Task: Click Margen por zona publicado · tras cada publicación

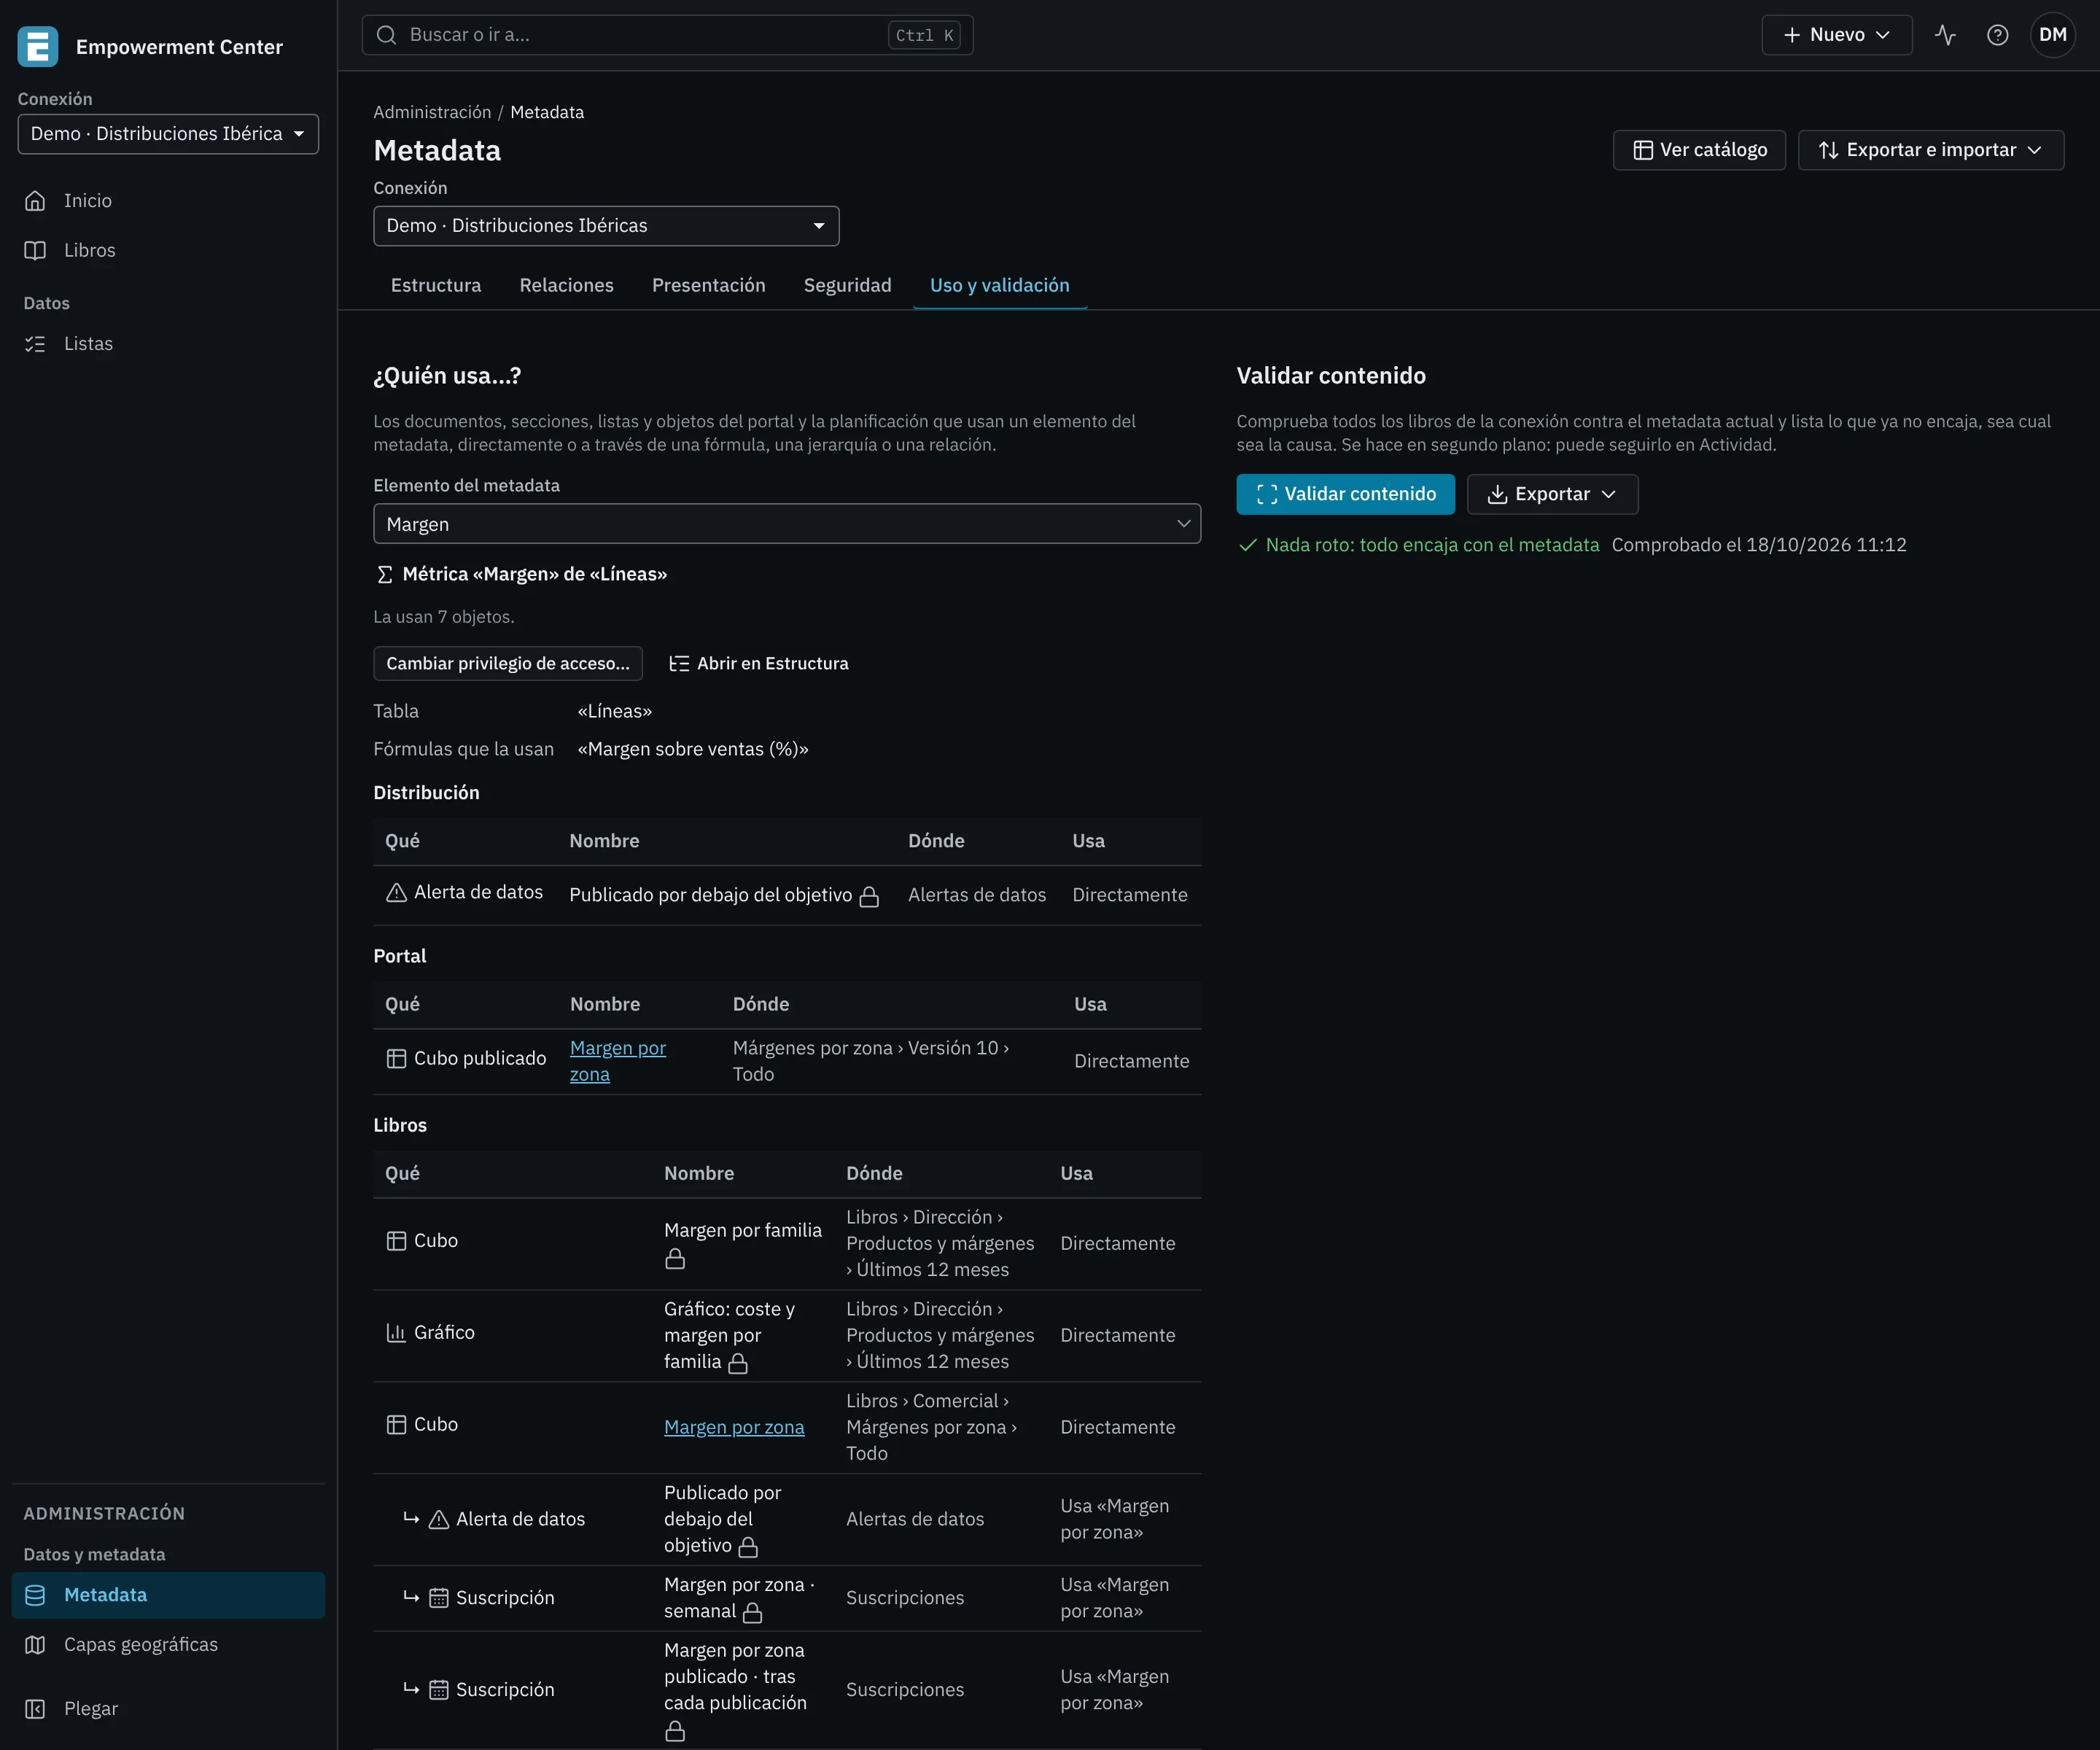Action: 735,1677
